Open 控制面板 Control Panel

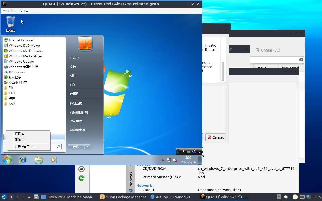(x=76, y=103)
